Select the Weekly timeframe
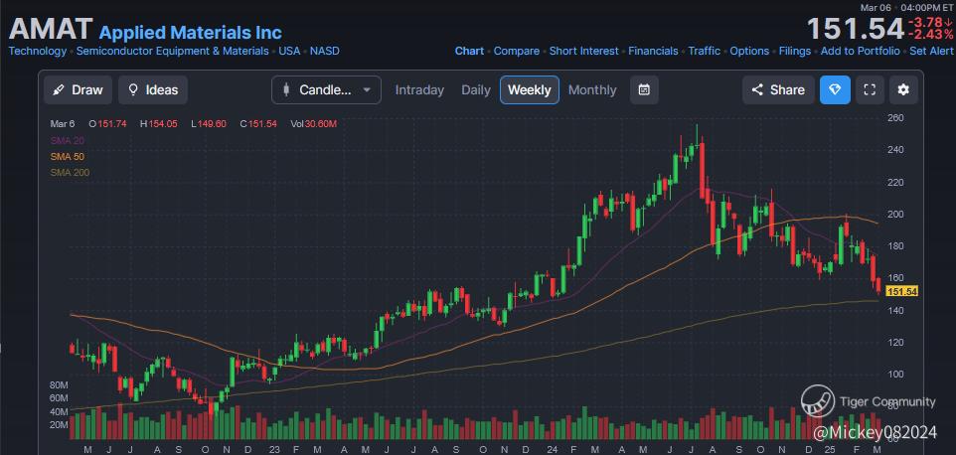The width and height of the screenshot is (956, 455). point(529,89)
